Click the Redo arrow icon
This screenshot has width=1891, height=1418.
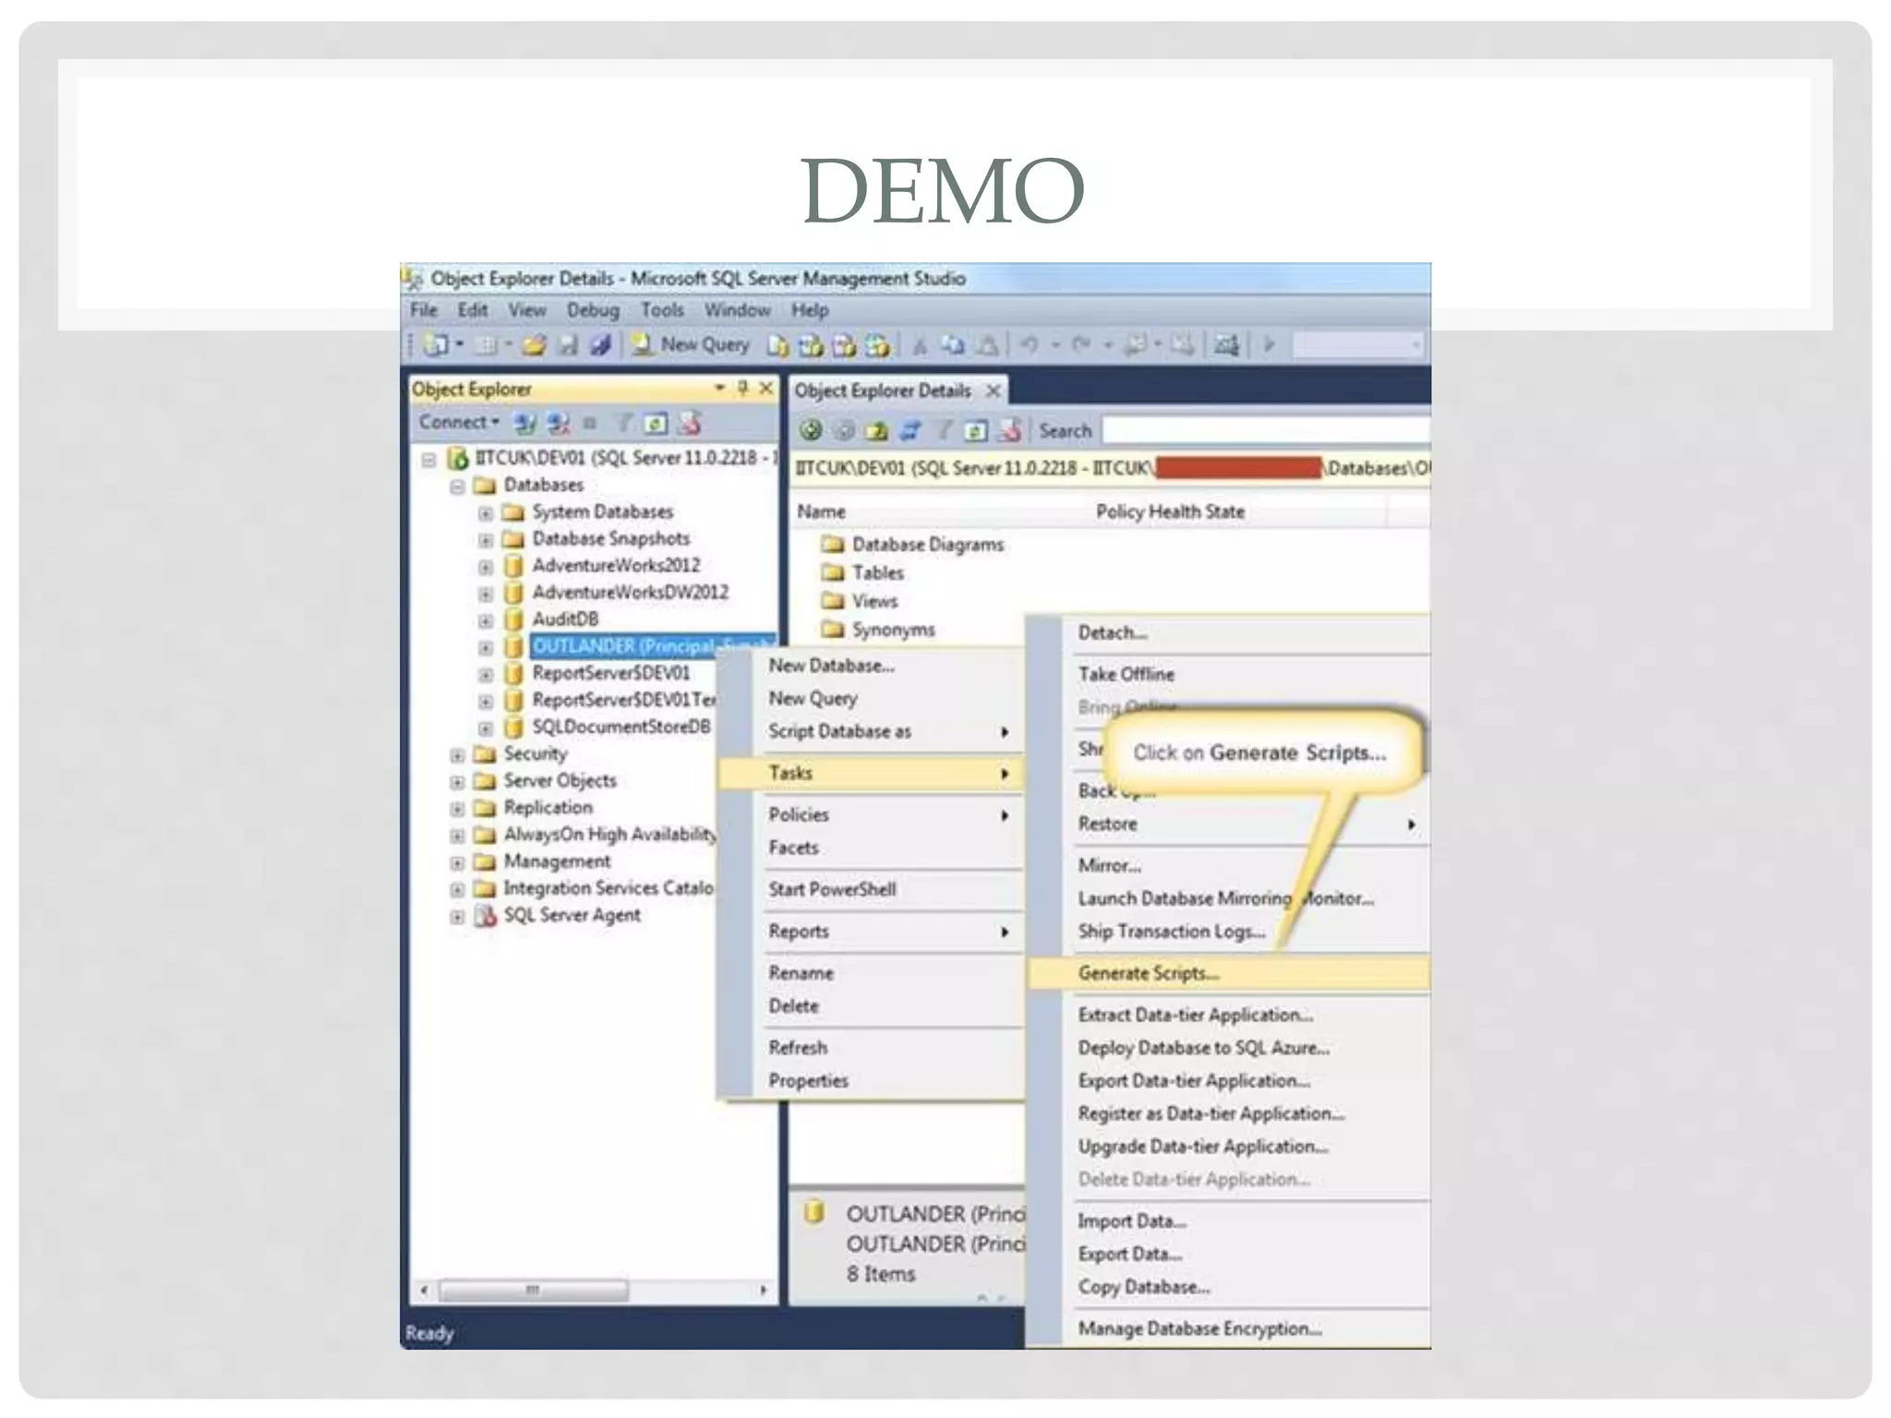1081,345
